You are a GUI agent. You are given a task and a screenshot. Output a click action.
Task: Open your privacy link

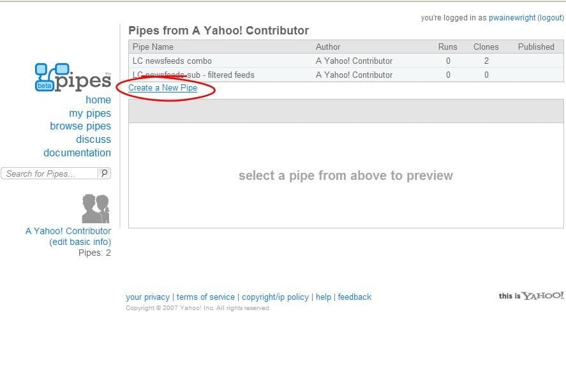[147, 297]
